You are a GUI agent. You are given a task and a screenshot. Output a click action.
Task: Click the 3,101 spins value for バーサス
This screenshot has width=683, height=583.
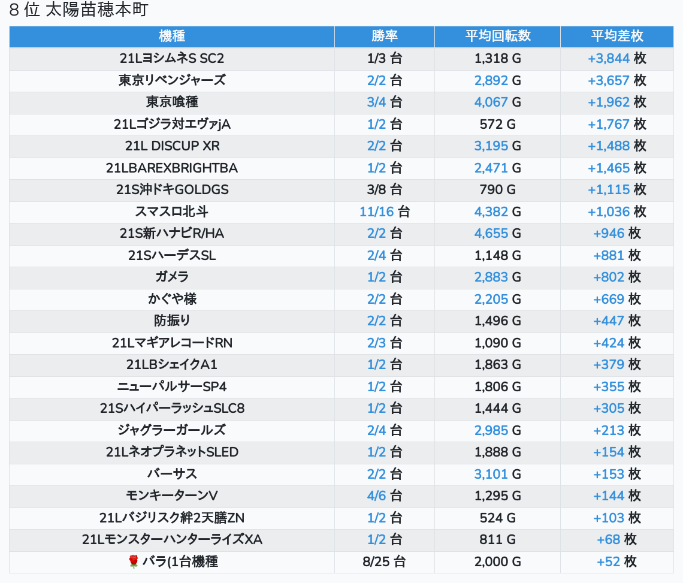pos(491,474)
